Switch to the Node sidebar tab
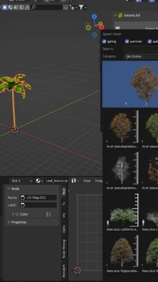The height and width of the screenshot is (282, 158). (64, 191)
